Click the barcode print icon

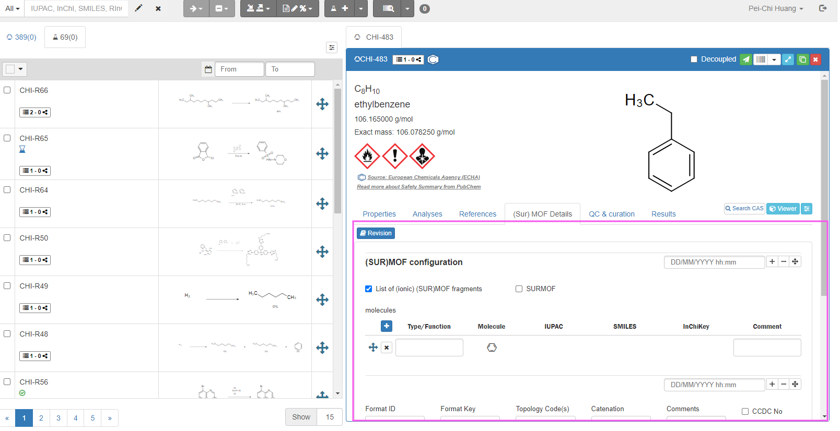pos(761,59)
